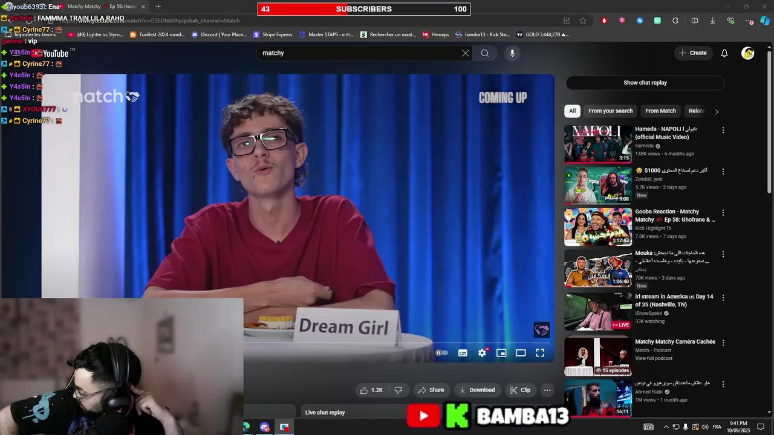Clear the search box with the X icon
This screenshot has width=774, height=435.
pyautogui.click(x=466, y=53)
